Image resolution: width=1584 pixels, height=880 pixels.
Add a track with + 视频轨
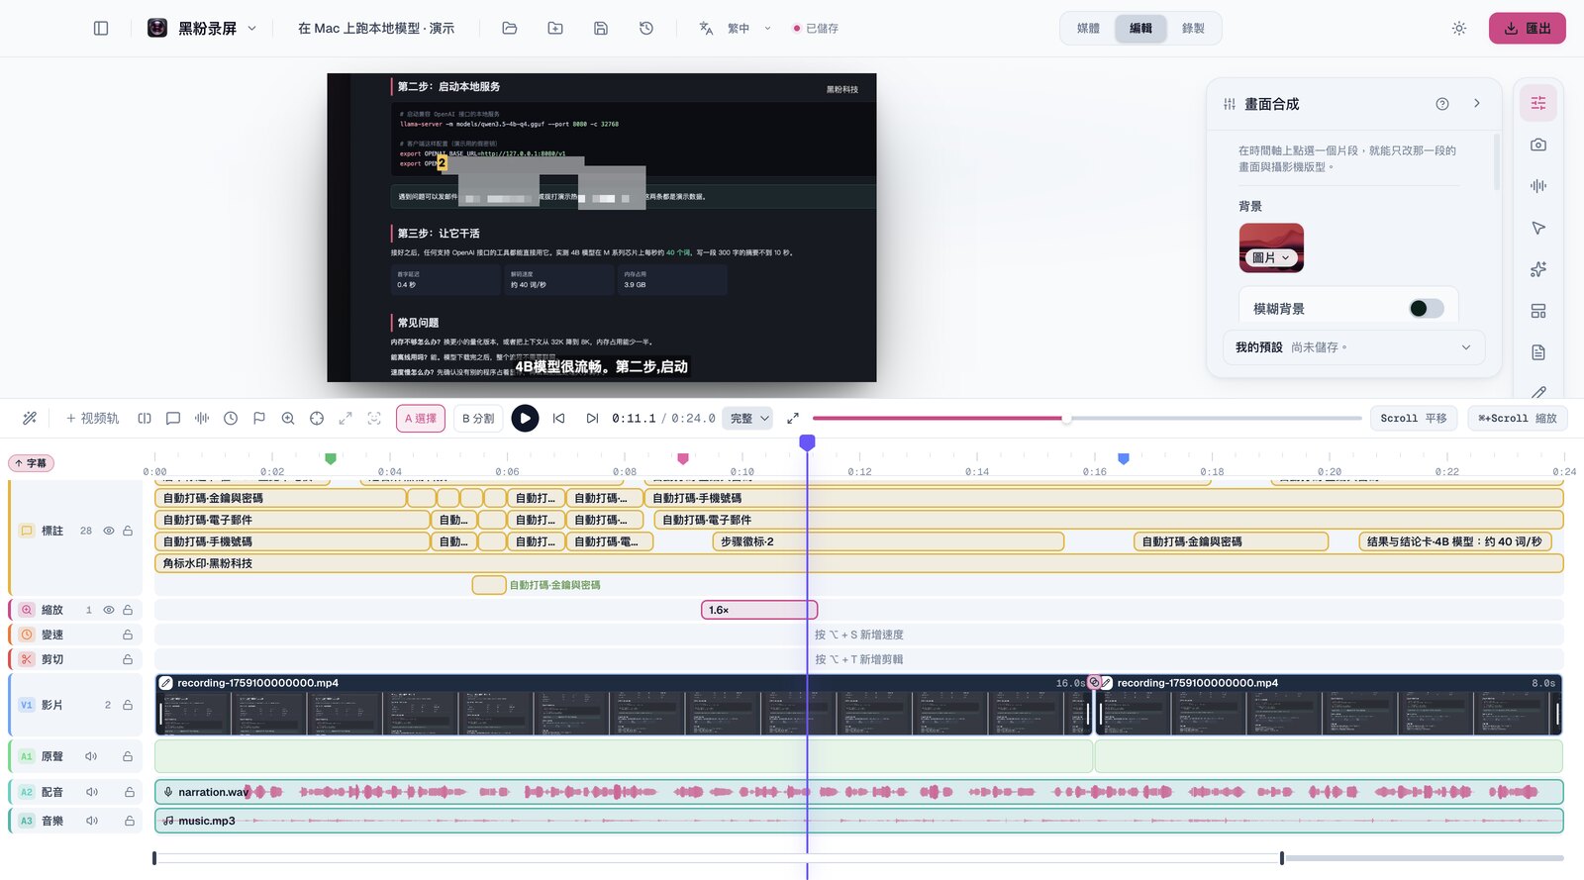tap(92, 419)
